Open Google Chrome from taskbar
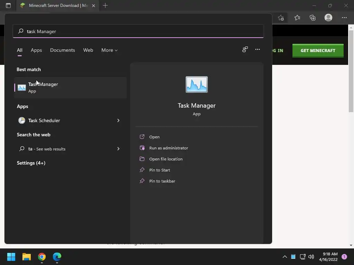 click(x=42, y=257)
